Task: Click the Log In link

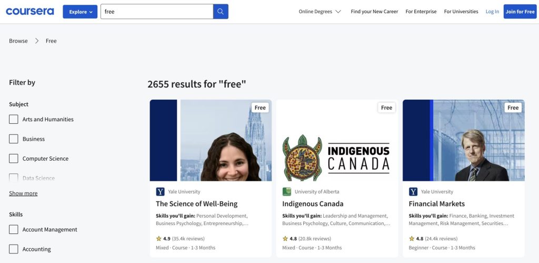Action: point(492,12)
